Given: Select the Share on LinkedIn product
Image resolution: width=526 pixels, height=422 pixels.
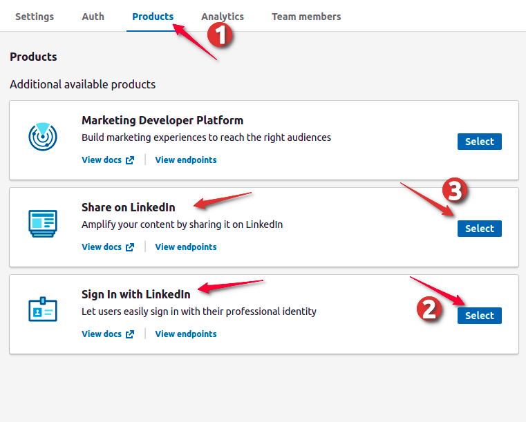Looking at the screenshot, I should pos(480,229).
